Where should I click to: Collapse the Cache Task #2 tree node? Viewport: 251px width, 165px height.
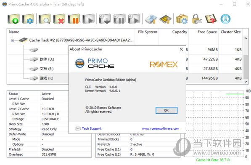pyautogui.click(x=13, y=40)
